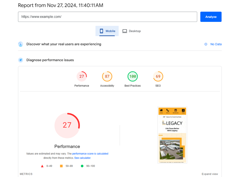Click the orange square 50–89 legend icon
The image size is (241, 177).
61,166
